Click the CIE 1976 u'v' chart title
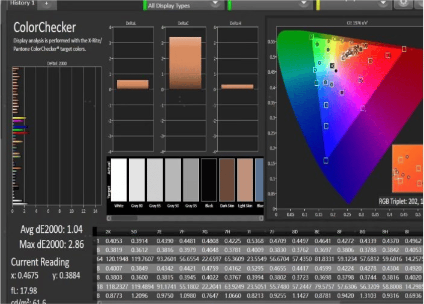 point(357,23)
